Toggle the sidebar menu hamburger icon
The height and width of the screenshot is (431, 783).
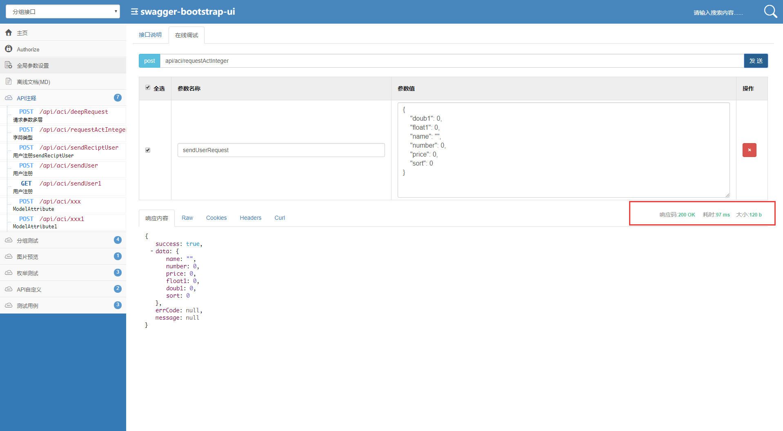[134, 11]
